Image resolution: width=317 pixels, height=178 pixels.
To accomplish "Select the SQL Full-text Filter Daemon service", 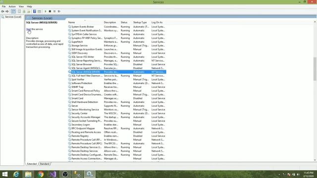I will click(x=117, y=76).
